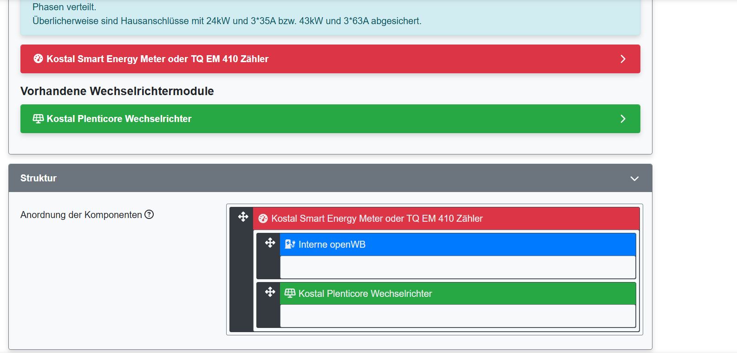Click the Phasen verteilt text

[x=65, y=7]
